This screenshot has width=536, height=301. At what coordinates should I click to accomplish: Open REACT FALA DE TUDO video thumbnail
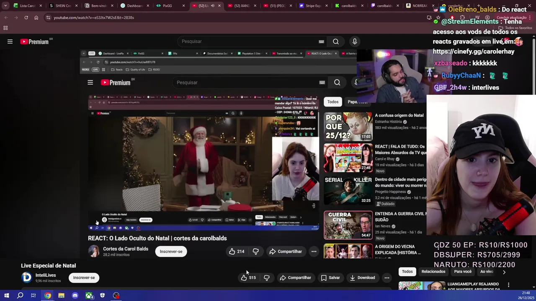coord(348,158)
